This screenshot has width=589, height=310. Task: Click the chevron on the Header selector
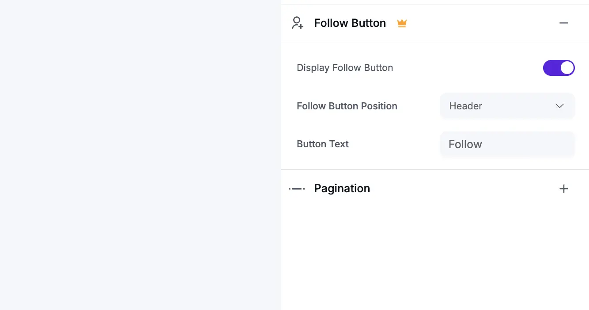click(559, 106)
